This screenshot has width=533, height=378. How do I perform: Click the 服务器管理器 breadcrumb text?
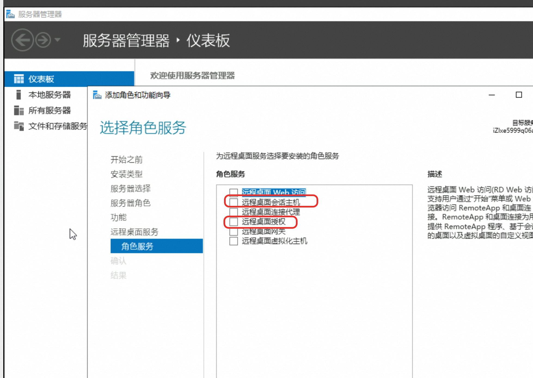click(126, 41)
